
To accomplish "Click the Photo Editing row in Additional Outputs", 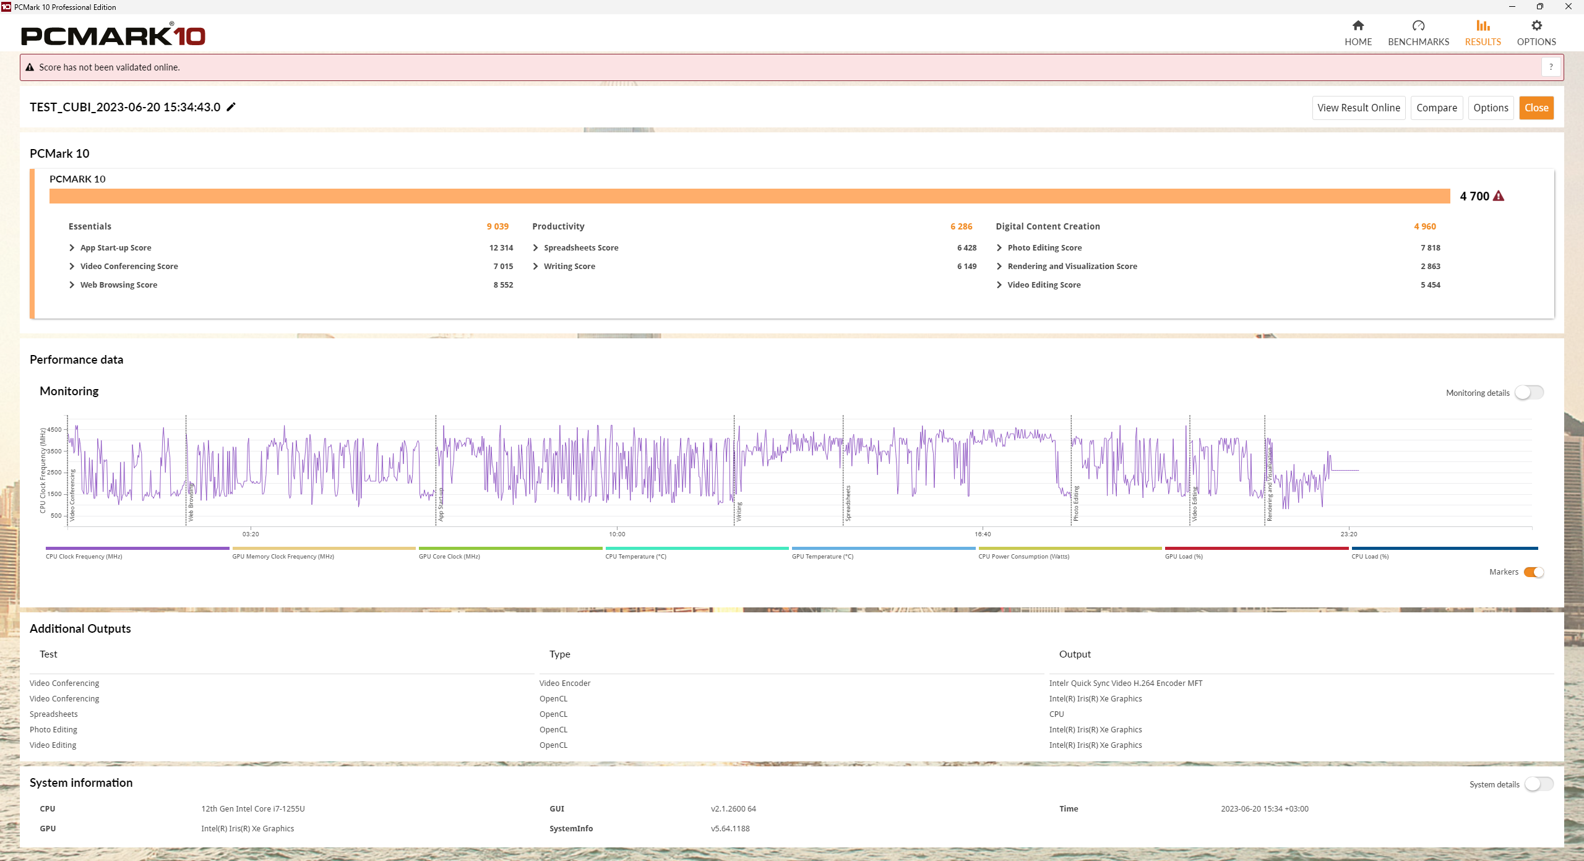I will [x=792, y=729].
